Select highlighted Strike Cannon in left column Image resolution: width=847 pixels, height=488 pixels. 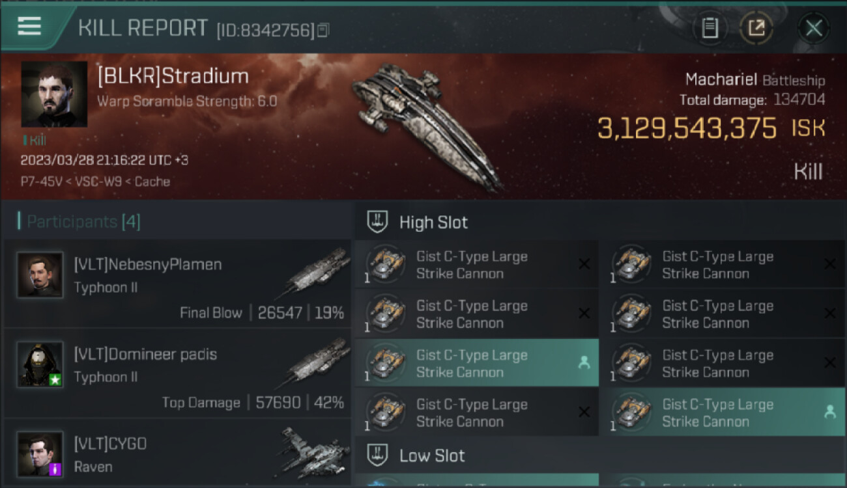coord(472,364)
